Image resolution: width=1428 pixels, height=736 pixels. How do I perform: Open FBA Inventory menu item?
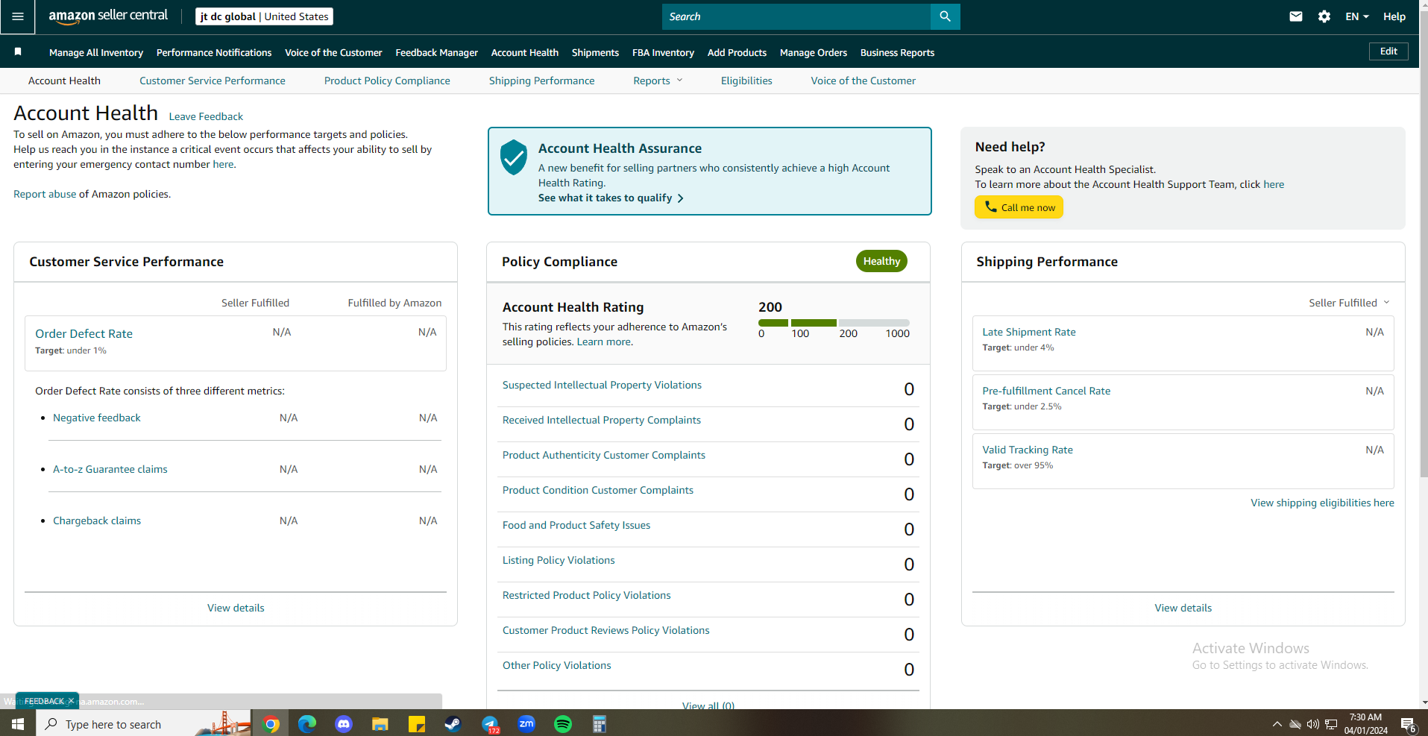tap(663, 52)
